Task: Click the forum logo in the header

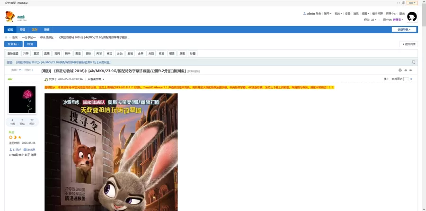Action: (16, 17)
